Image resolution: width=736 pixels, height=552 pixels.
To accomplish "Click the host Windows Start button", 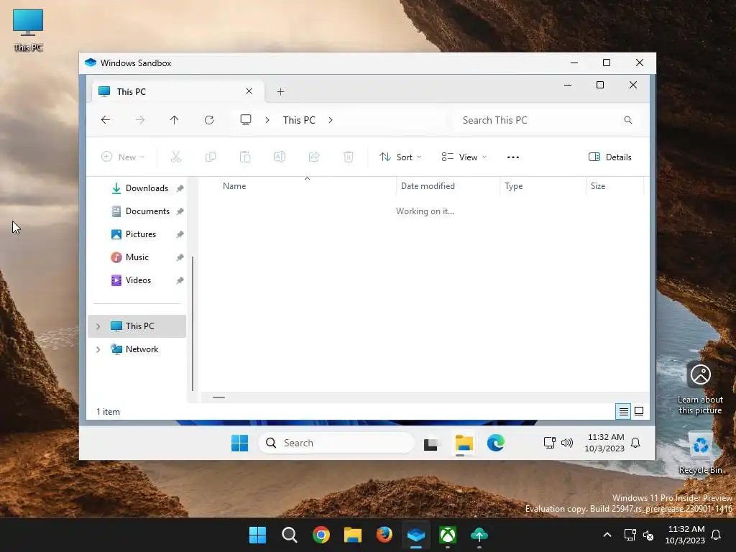I will click(258, 535).
